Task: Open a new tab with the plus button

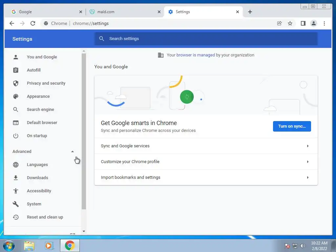Action: coord(250,12)
